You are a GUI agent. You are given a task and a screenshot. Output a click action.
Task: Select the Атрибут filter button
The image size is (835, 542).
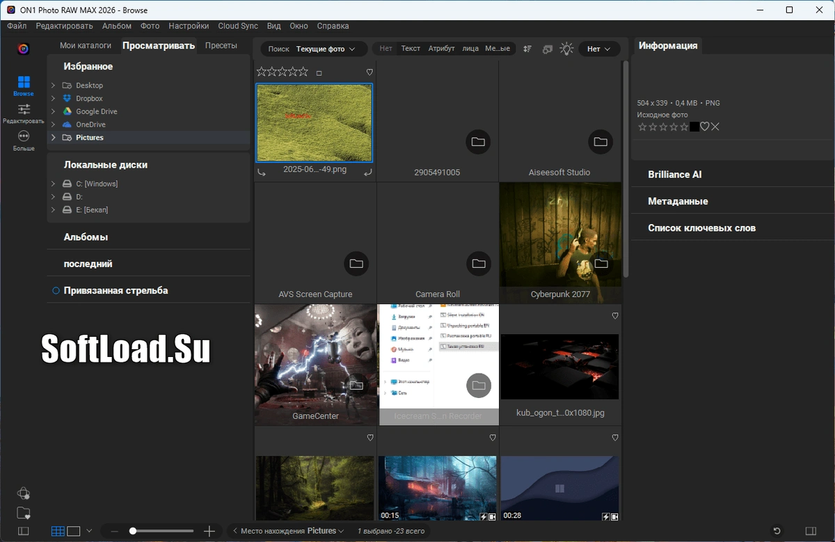[x=441, y=49]
